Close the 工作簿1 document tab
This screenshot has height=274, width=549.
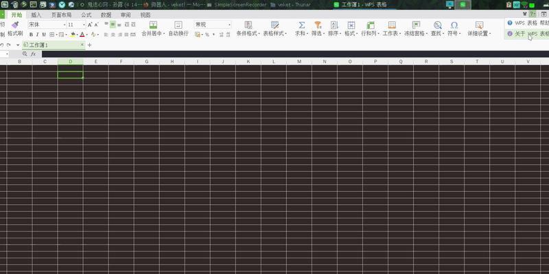click(x=82, y=45)
